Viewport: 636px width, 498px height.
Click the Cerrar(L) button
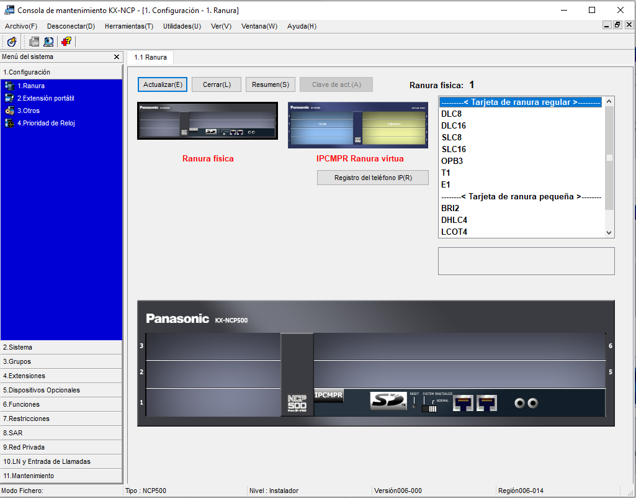(x=217, y=84)
